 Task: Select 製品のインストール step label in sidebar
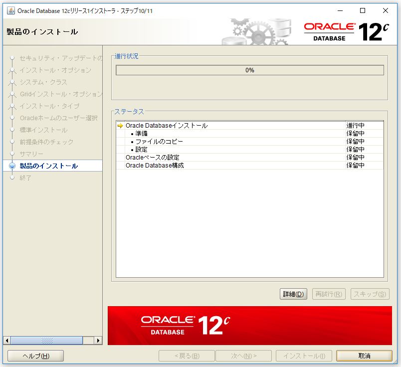[49, 166]
